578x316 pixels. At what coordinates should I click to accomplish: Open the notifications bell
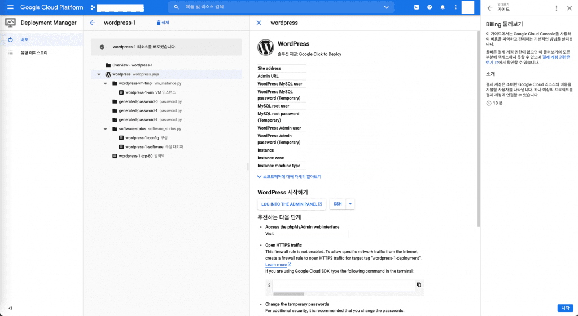click(x=443, y=7)
